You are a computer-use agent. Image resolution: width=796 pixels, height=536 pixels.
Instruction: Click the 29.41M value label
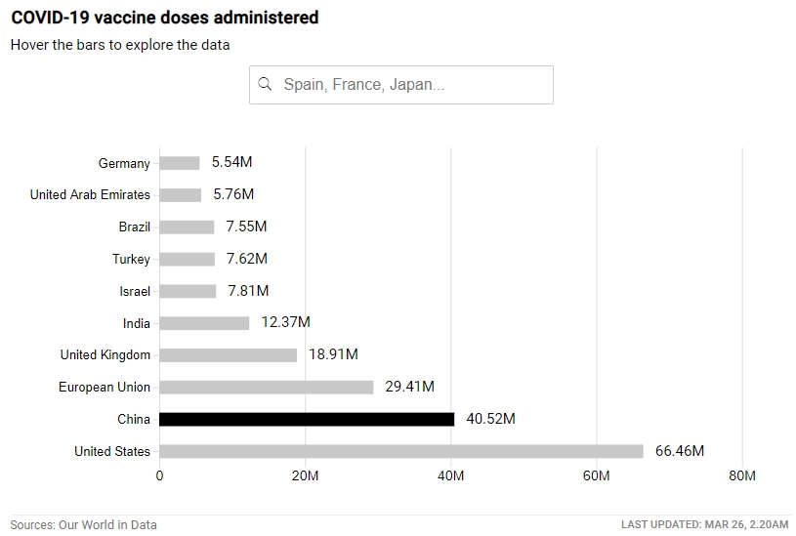[409, 387]
